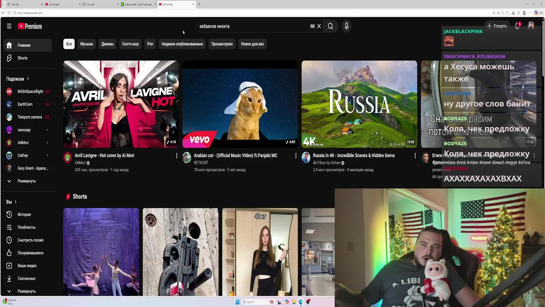Clear the search text with the X
Screen dimensions: 545x307
(x=319, y=26)
